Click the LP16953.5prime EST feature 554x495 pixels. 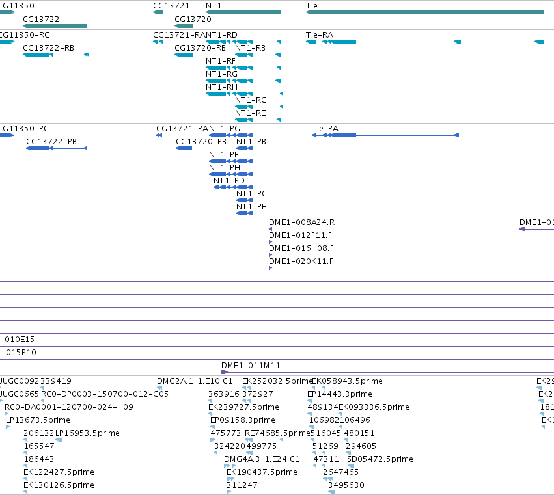59,440
